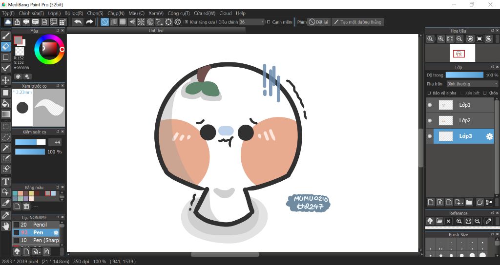Open the Cloud menu

(226, 13)
